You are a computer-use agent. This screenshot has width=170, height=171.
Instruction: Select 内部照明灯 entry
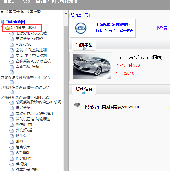click(x=25, y=158)
